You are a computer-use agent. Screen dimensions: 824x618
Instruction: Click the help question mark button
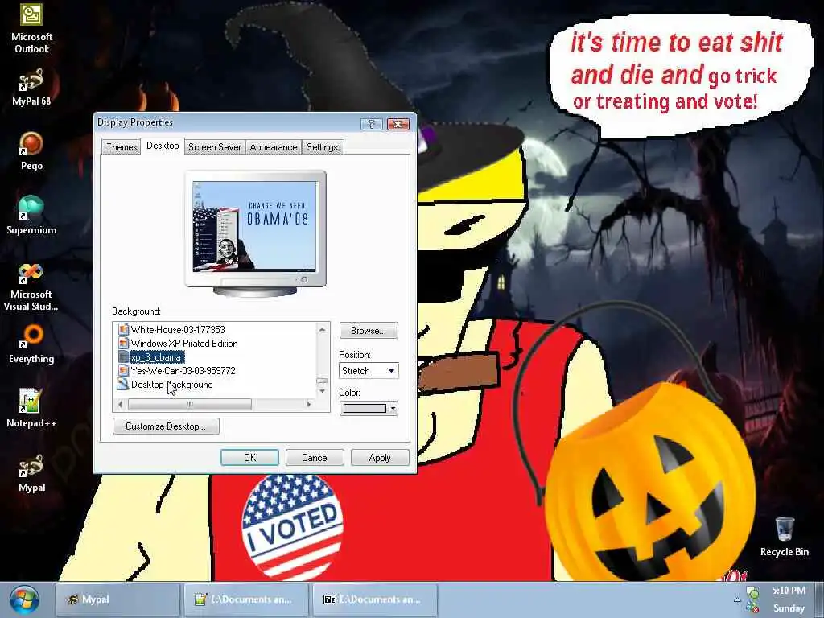pos(372,124)
